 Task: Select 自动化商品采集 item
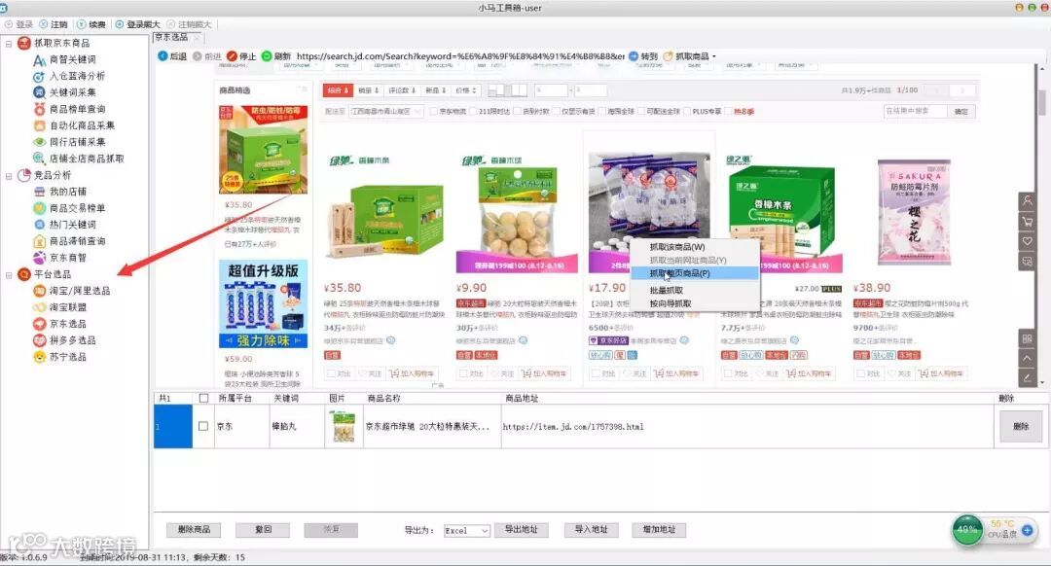pyautogui.click(x=82, y=125)
